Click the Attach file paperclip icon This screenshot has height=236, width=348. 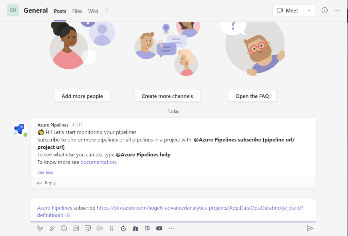point(52,228)
